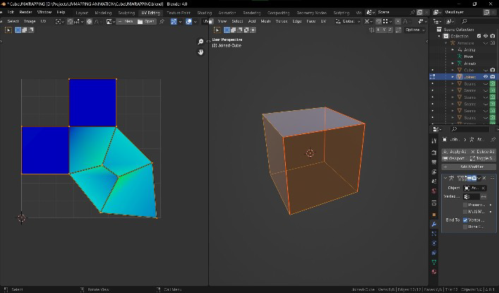Viewport: 499px width, 293px height.
Task: Click the orange Object properties tab icon
Action: (435, 214)
